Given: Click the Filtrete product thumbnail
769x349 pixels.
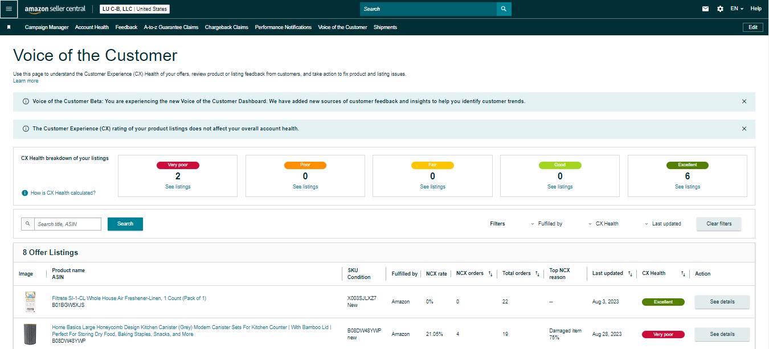Looking at the screenshot, I should pyautogui.click(x=29, y=302).
